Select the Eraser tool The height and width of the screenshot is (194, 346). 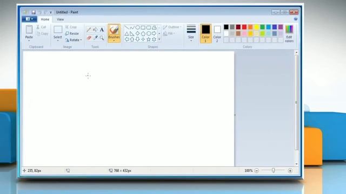[89, 38]
